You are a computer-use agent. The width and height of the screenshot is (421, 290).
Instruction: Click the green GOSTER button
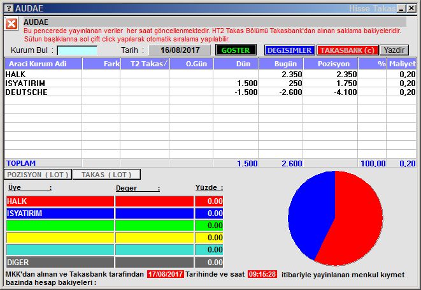[x=236, y=50]
